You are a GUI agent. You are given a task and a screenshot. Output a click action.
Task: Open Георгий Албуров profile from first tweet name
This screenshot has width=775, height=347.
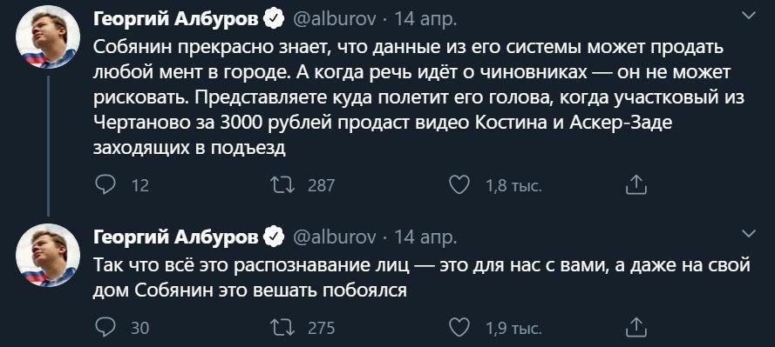point(175,20)
